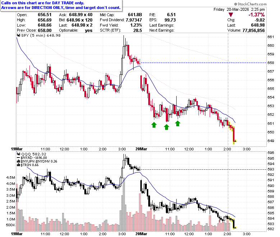The width and height of the screenshot is (280, 237).
Task: Click the 661 price axis label
Action: point(271,37)
